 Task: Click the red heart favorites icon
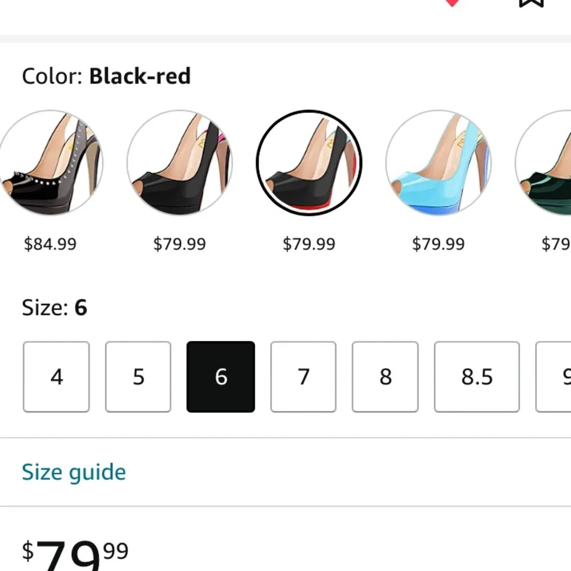click(x=452, y=3)
